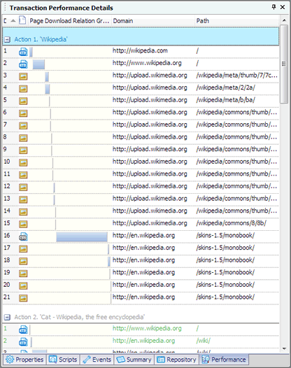Click the image icon in row 12

point(23,187)
